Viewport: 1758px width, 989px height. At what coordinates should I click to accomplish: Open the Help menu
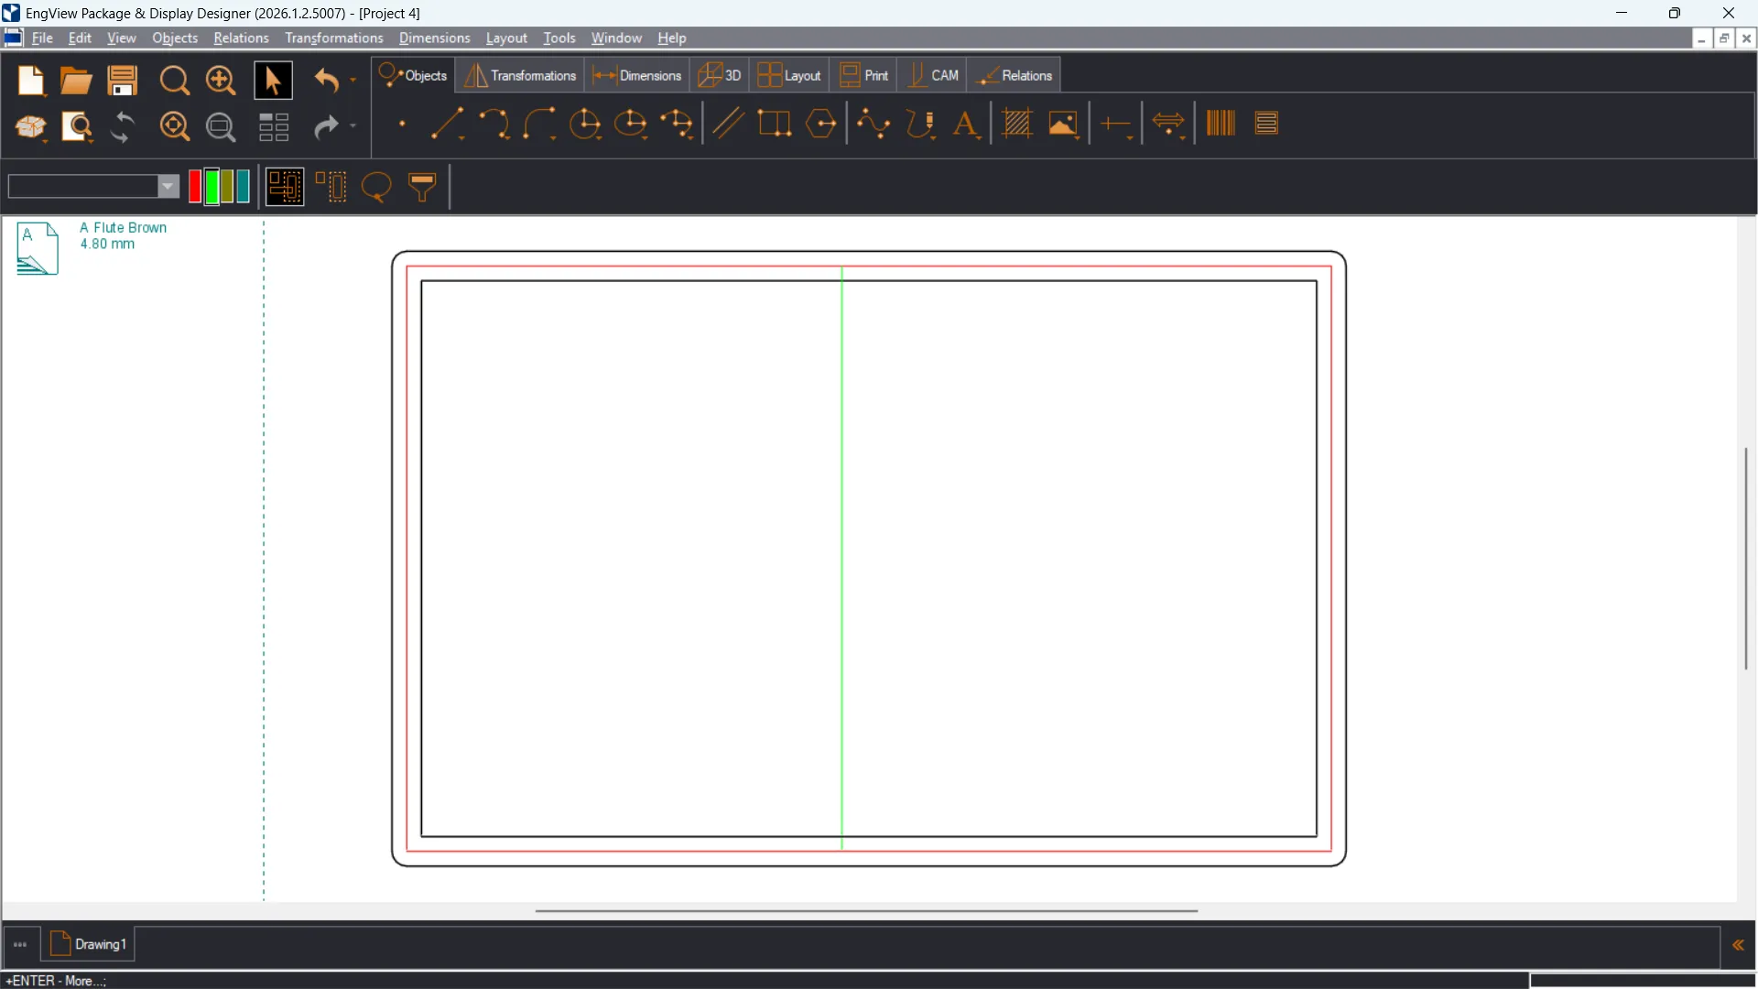coord(671,38)
